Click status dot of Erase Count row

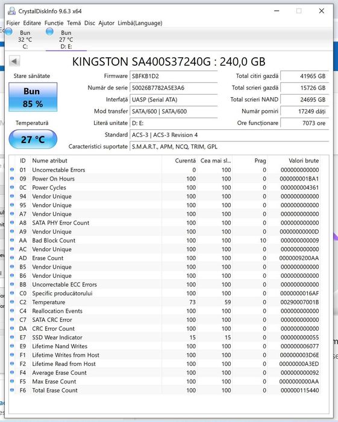click(12, 258)
